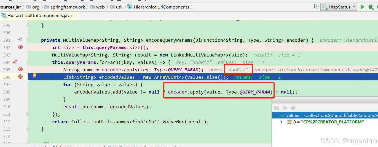Click the inline hint key: "subBiz" on line 304
Viewport: 378px width, 147px height.
coord(194,62)
